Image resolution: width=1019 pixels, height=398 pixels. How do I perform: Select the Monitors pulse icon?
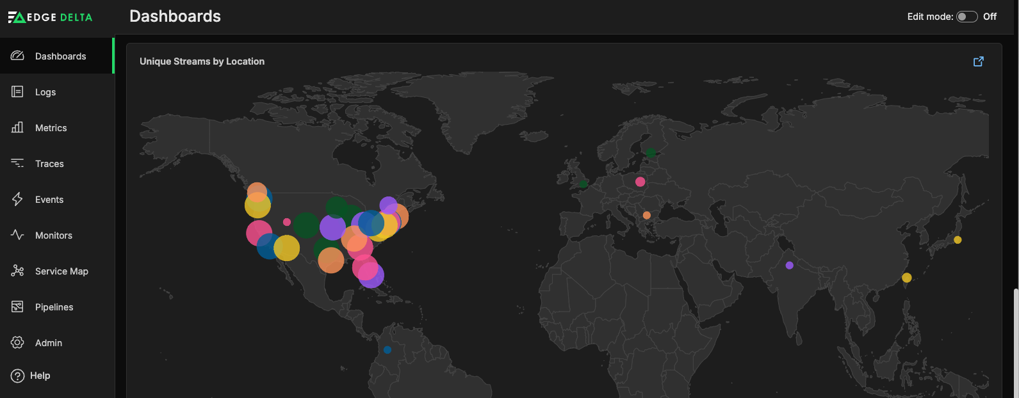[17, 235]
